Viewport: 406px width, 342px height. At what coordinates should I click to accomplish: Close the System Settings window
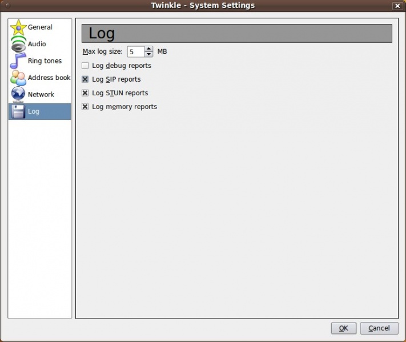click(397, 6)
